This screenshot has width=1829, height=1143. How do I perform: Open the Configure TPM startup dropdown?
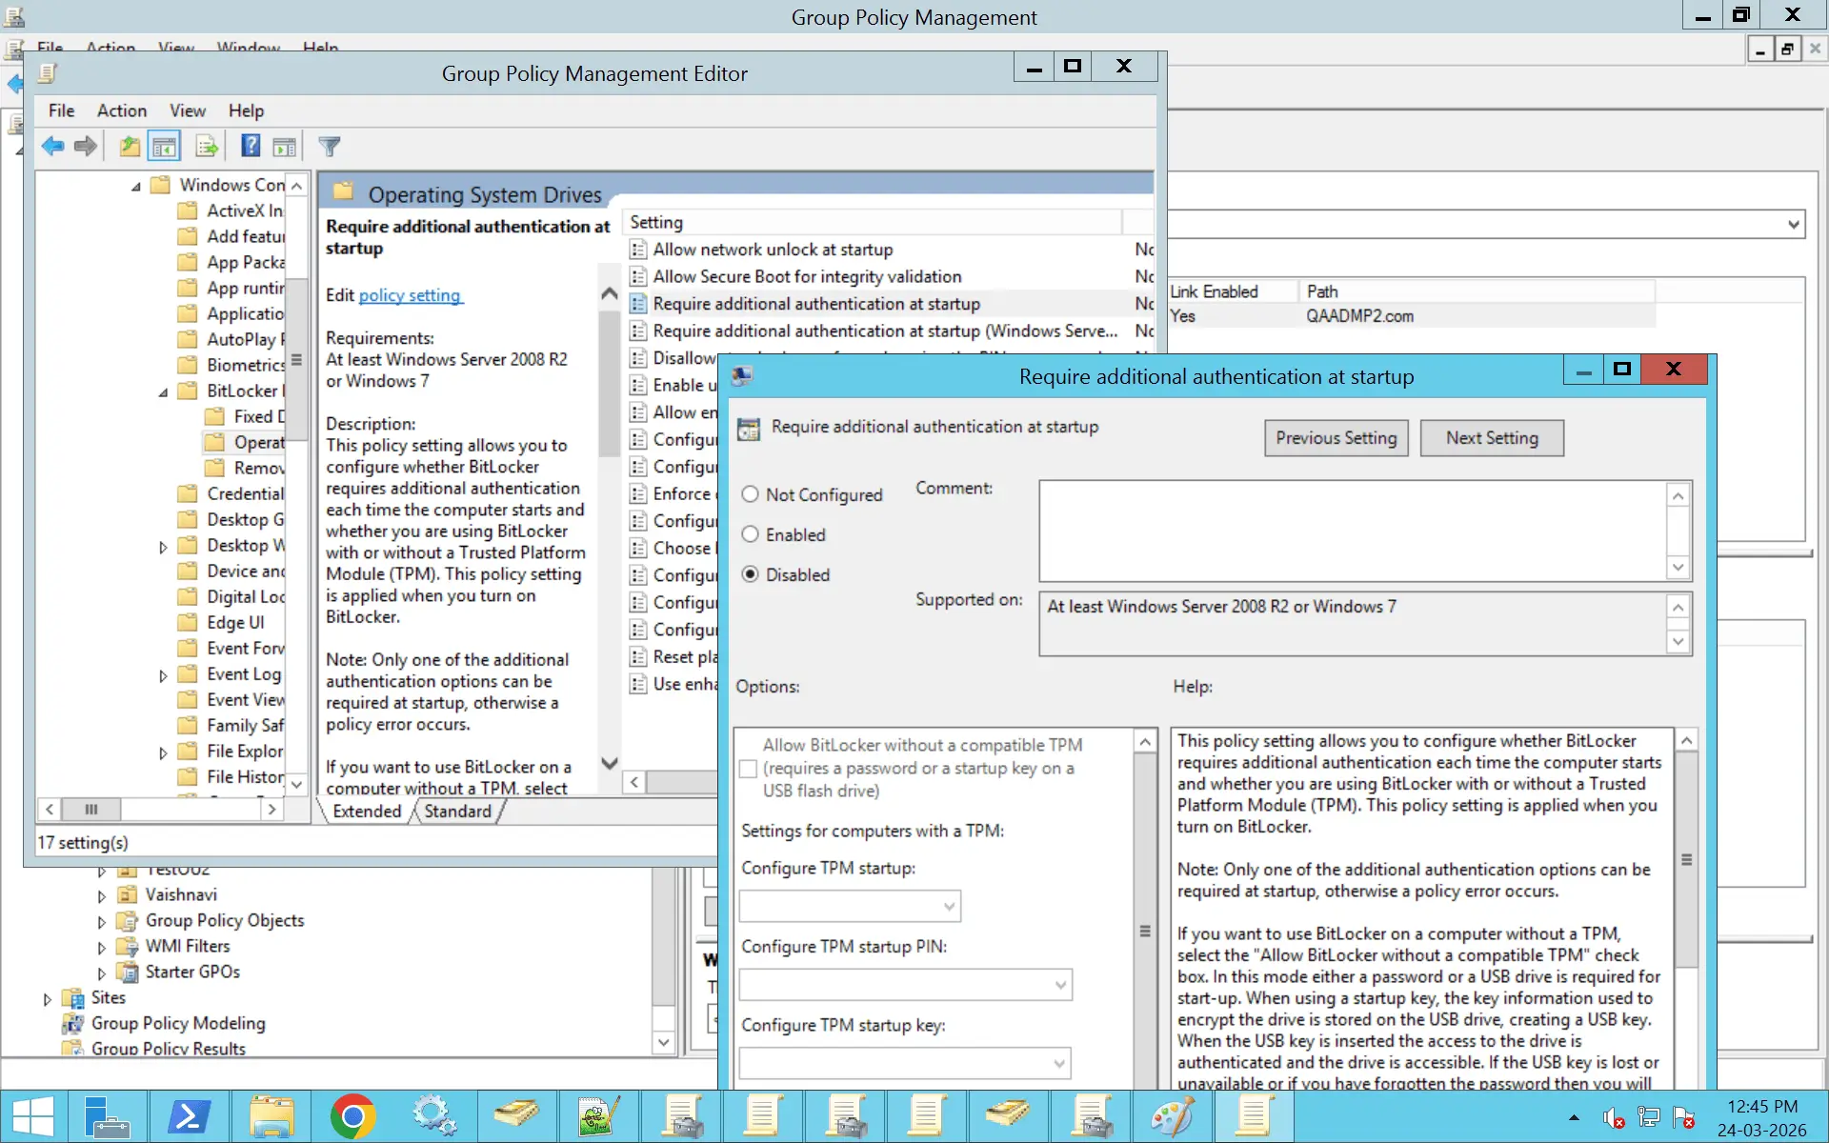[x=949, y=906]
